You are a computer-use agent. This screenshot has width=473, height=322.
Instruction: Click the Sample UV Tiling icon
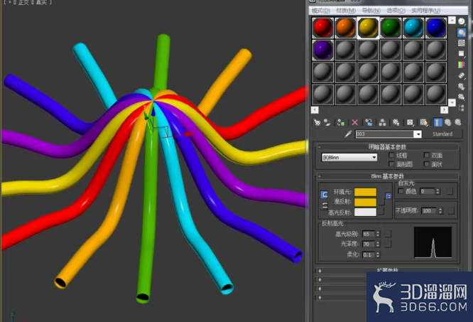(x=462, y=54)
